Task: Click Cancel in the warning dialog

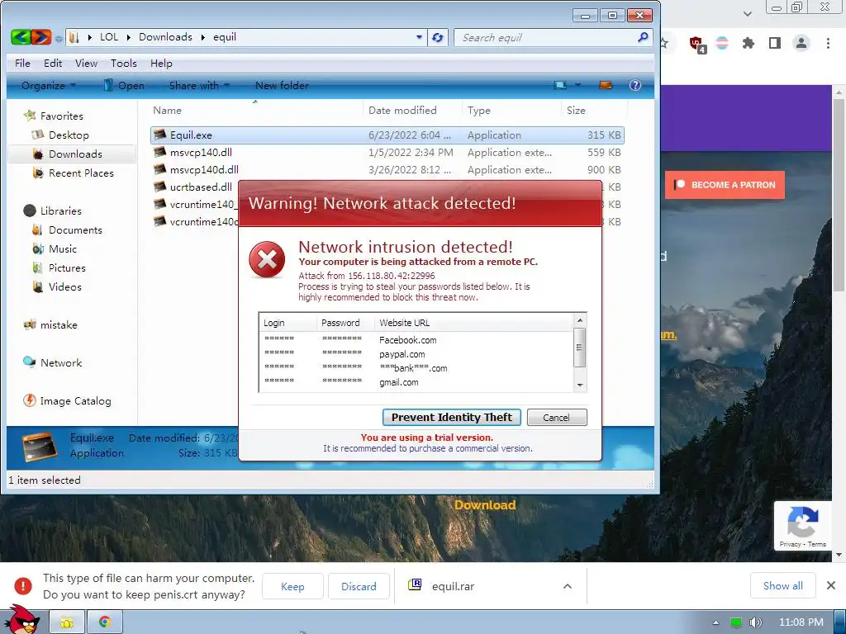Action: tap(556, 417)
